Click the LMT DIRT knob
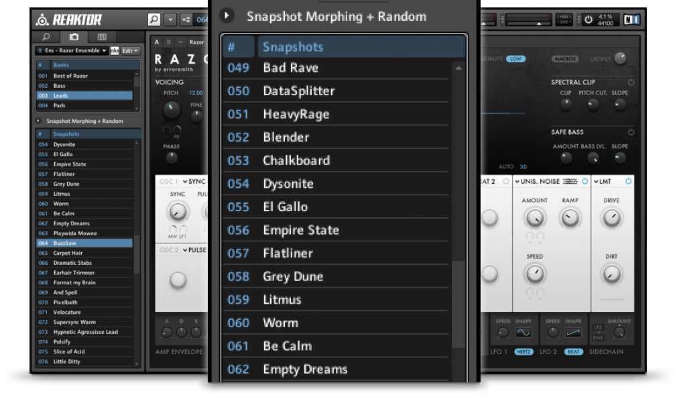The width and height of the screenshot is (677, 401). 611,274
